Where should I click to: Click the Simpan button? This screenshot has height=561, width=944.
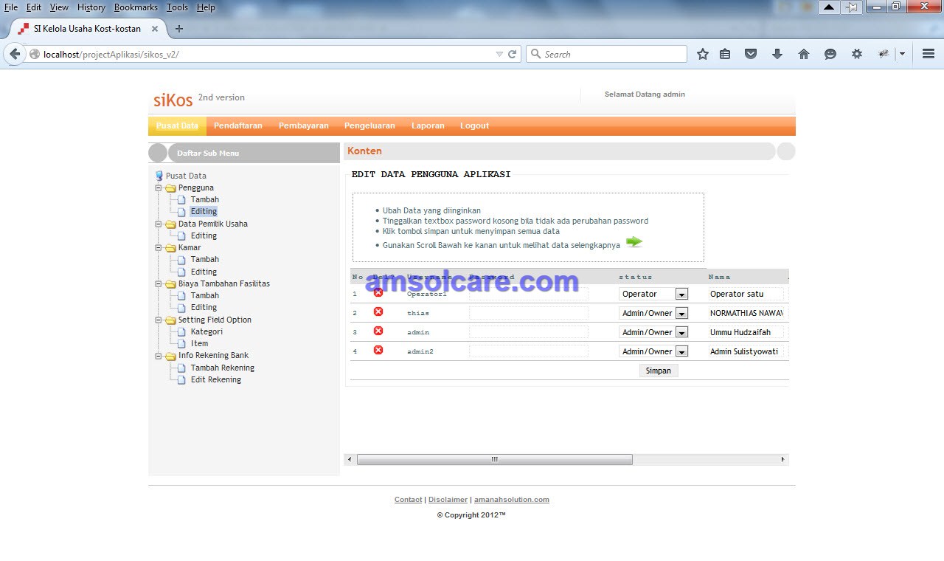click(659, 371)
